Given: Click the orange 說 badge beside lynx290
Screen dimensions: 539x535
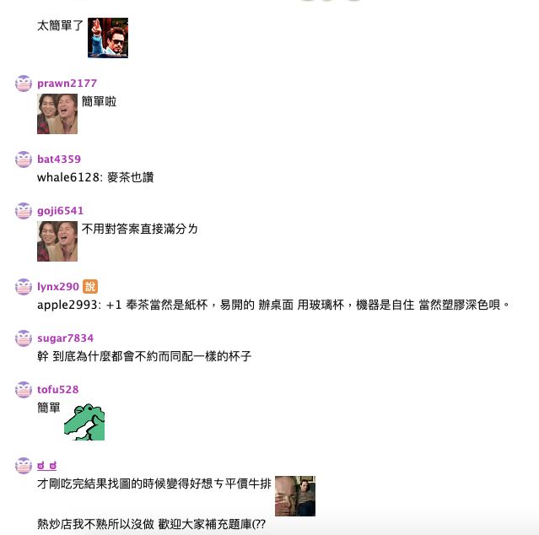Looking at the screenshot, I should (90, 286).
